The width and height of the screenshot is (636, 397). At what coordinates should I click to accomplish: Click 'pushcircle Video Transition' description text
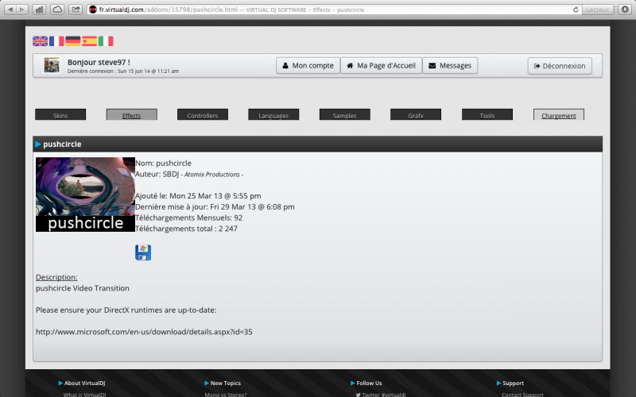pyautogui.click(x=83, y=288)
